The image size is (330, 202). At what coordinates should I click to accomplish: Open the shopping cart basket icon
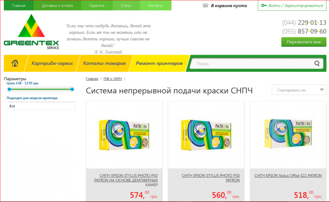coord(205,5)
